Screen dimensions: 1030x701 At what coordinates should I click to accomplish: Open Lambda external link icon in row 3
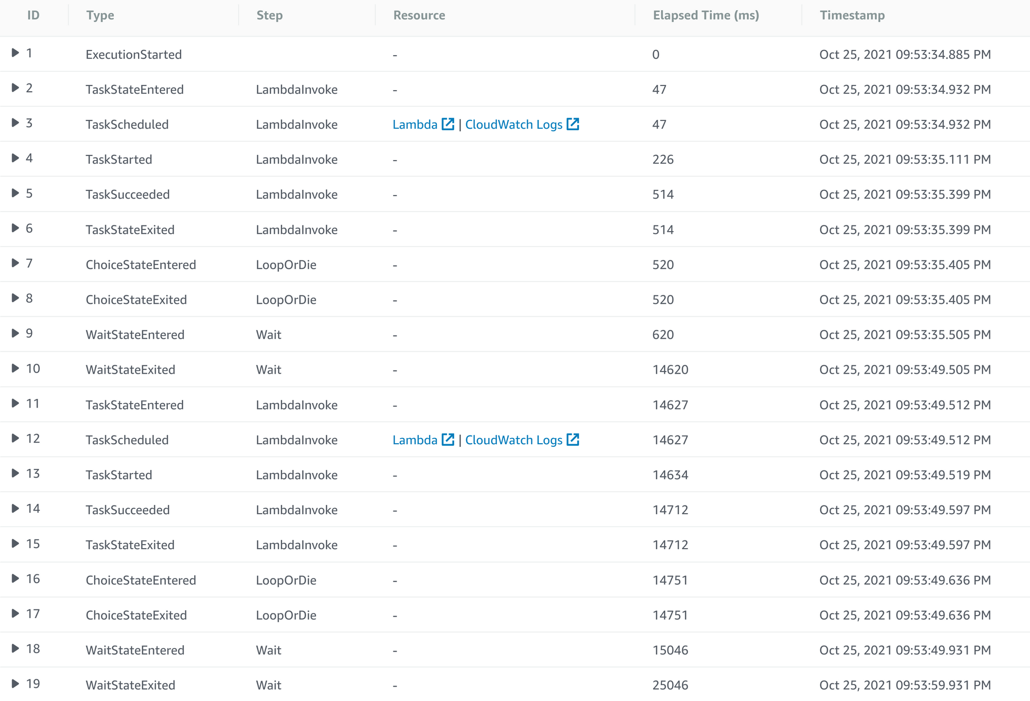pos(448,124)
